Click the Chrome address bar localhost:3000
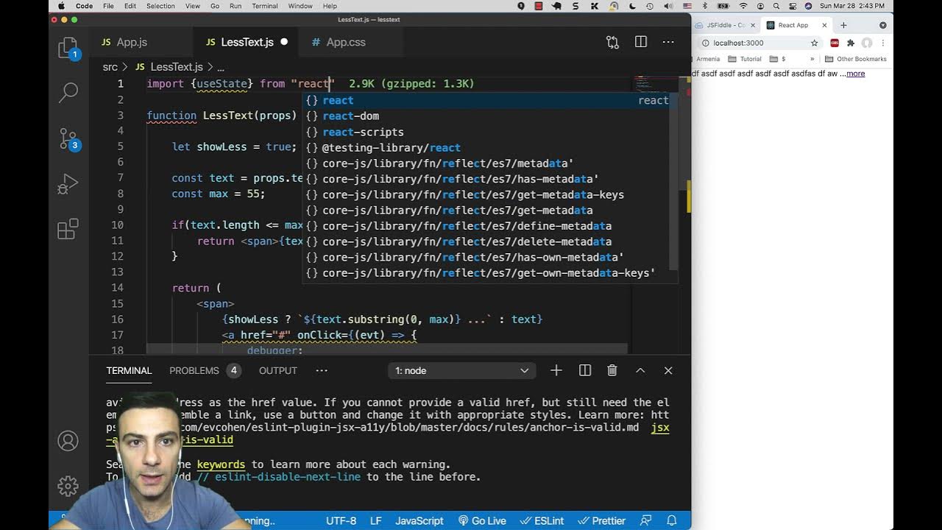 point(758,43)
